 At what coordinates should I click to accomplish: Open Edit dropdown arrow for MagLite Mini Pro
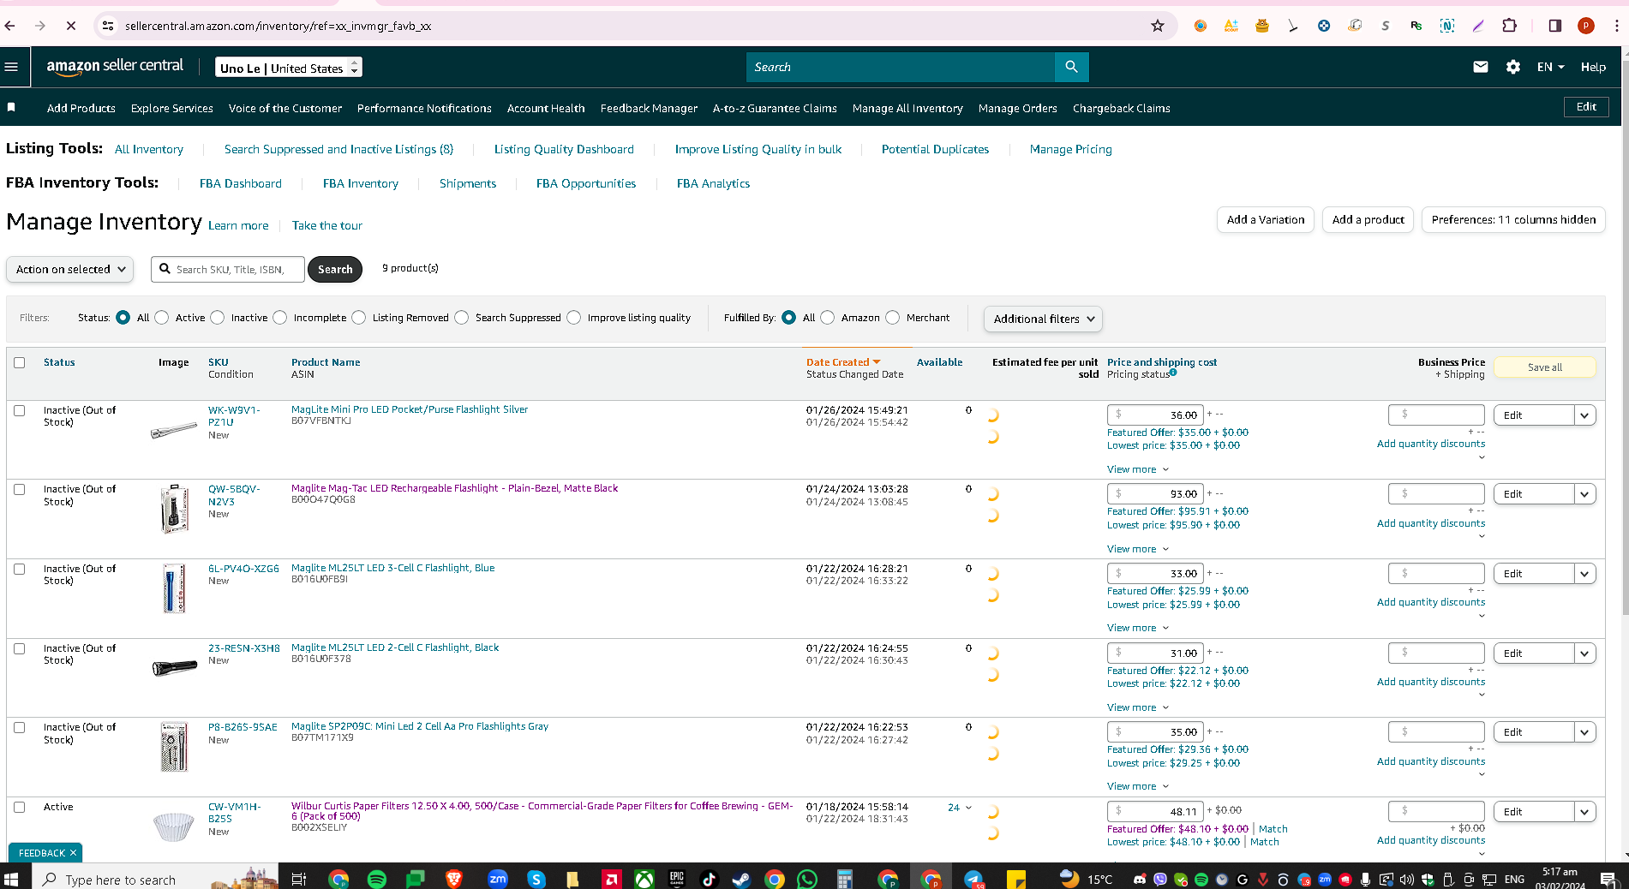pyautogui.click(x=1584, y=415)
